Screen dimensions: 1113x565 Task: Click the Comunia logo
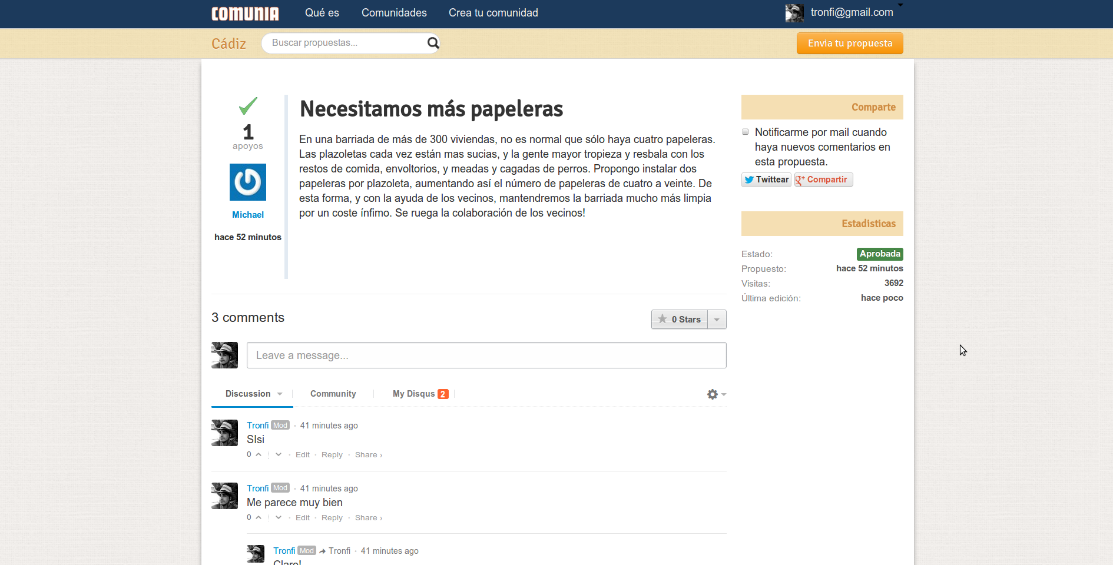click(x=244, y=13)
